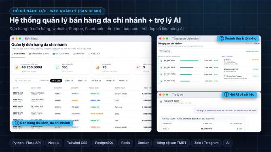Click the return arrow icon beside 3

tap(138, 67)
